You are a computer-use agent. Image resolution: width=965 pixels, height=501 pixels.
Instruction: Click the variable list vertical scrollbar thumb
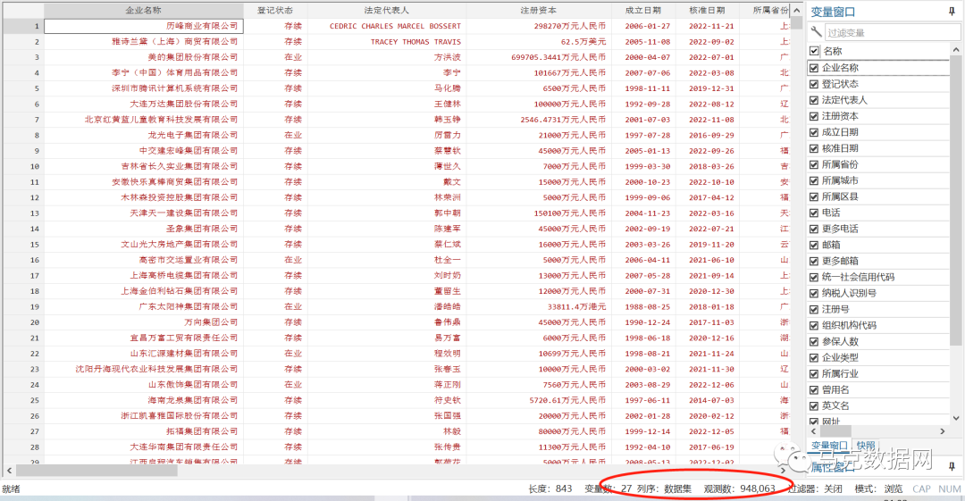point(955,200)
